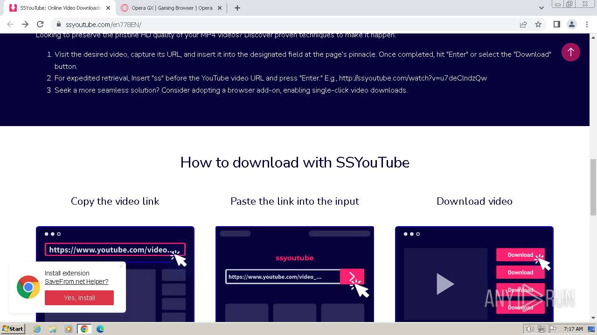This screenshot has width=597, height=335.
Task: Click the Download video illustration
Action: click(x=474, y=274)
